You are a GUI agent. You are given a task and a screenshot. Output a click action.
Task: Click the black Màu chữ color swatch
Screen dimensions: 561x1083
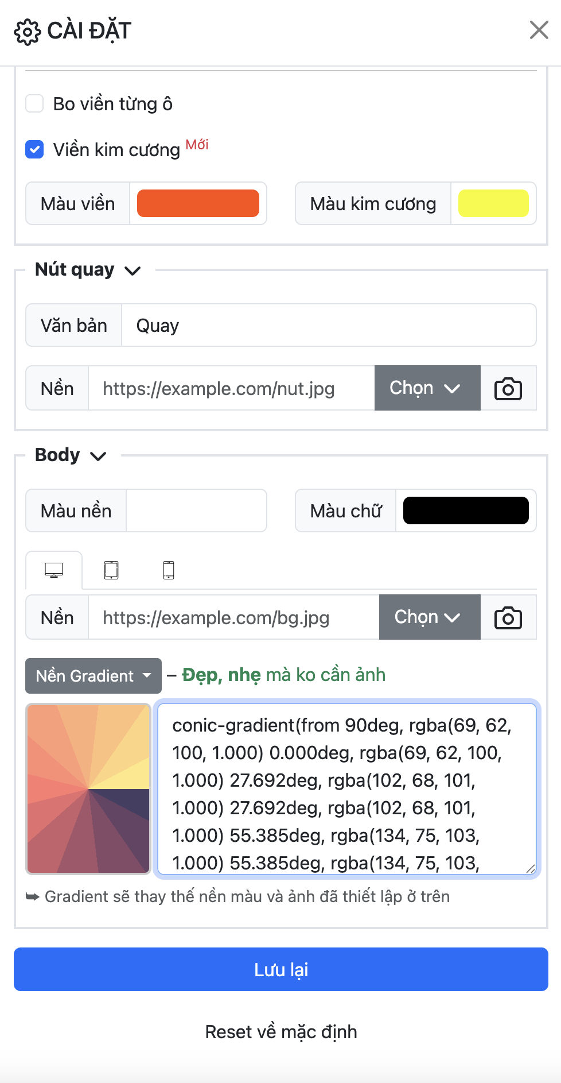[x=466, y=511]
